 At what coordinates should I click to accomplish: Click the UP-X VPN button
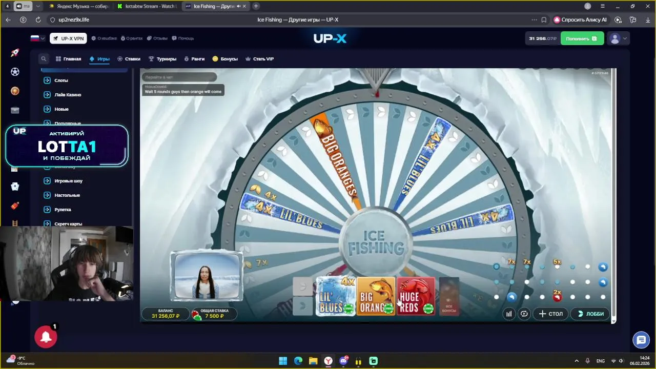point(68,38)
